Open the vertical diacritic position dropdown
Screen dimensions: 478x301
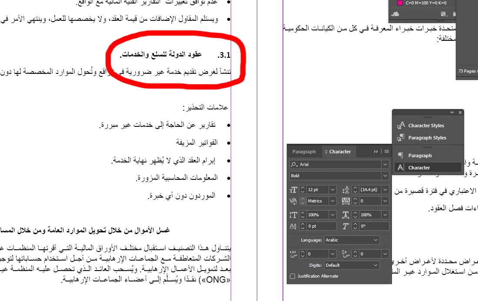[385, 254]
